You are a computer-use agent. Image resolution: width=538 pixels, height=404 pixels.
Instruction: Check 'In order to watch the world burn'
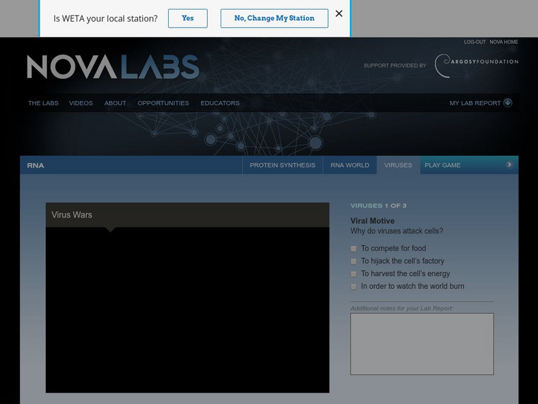pyautogui.click(x=352, y=285)
